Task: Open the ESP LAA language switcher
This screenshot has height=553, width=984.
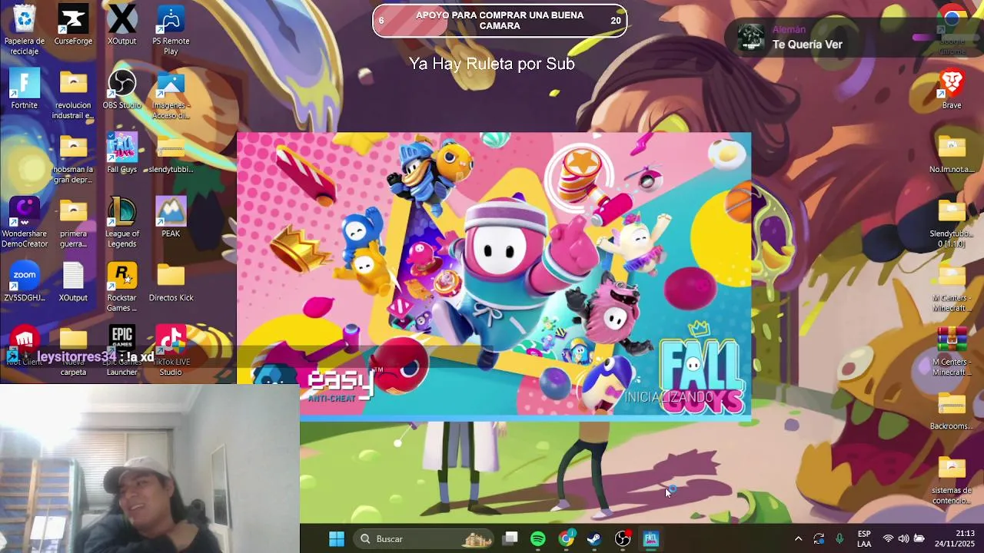Action: point(864,538)
